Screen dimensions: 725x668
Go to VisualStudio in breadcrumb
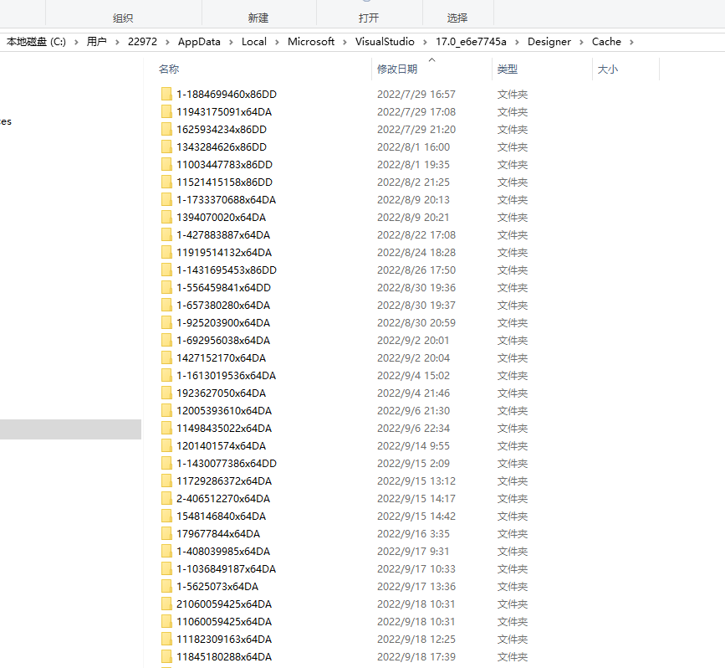tap(385, 42)
